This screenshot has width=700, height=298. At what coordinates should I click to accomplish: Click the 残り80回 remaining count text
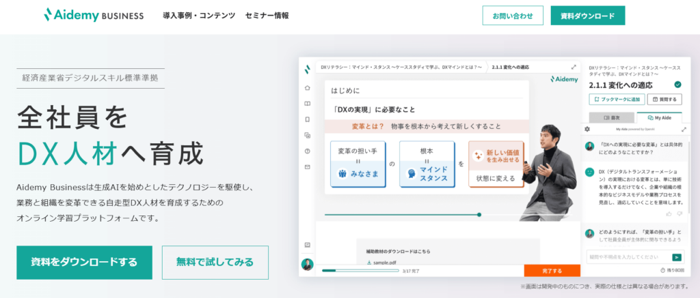point(672,271)
